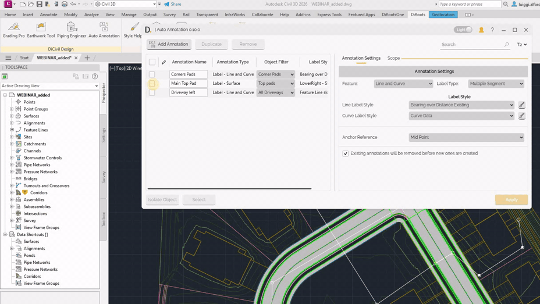Viewport: 540px width, 304px height.
Task: Click the Apply button
Action: point(511,199)
